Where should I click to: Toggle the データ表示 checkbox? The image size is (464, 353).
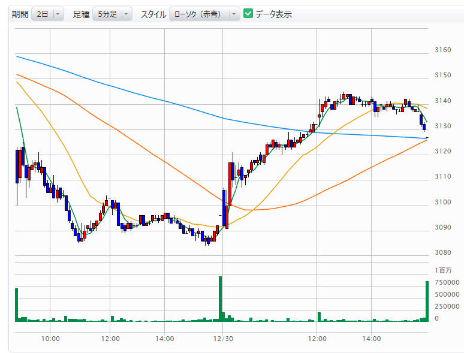click(x=248, y=14)
